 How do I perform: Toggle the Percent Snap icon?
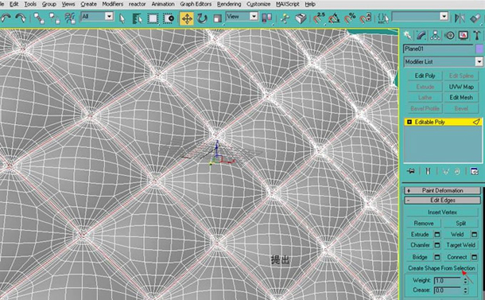coord(350,18)
